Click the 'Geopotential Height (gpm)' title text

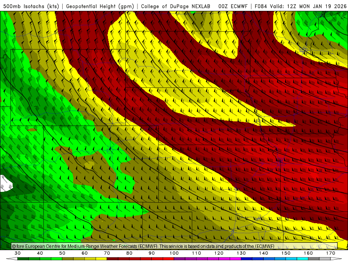(x=100, y=7)
